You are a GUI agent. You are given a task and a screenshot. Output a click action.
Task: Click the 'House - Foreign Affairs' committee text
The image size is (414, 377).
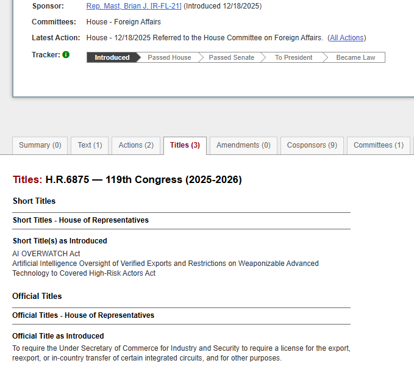pyautogui.click(x=124, y=22)
